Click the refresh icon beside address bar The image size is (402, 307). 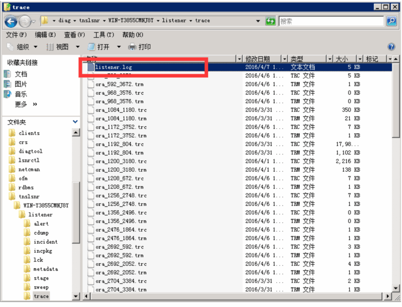[x=270, y=21]
